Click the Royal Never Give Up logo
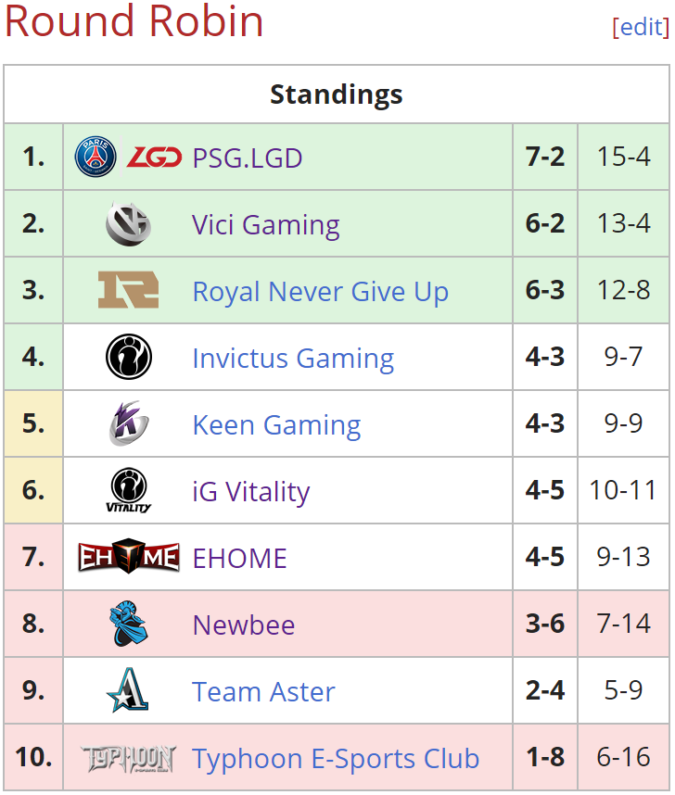Image resolution: width=675 pixels, height=795 pixels. pyautogui.click(x=128, y=290)
